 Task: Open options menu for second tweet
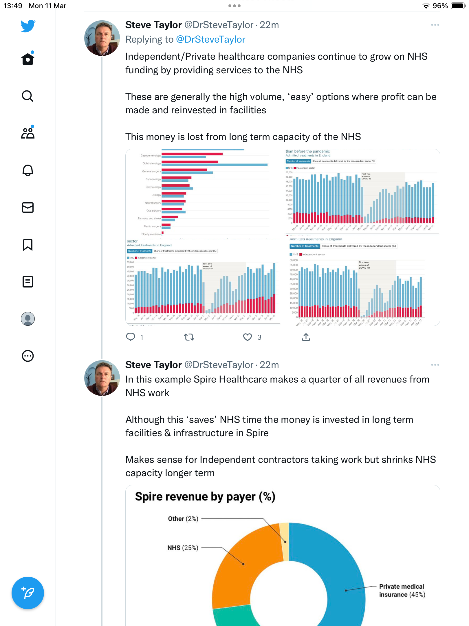point(435,365)
